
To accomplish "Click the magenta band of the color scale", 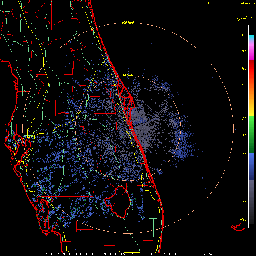I will tap(251, 52).
